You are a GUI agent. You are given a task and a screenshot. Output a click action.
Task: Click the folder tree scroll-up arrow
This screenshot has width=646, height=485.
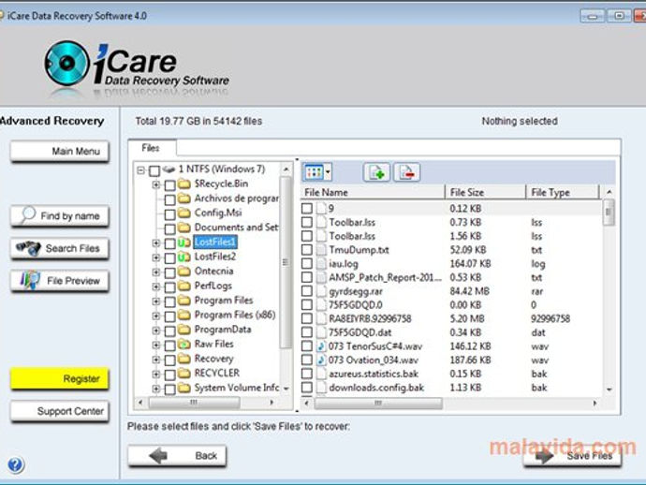tap(286, 169)
